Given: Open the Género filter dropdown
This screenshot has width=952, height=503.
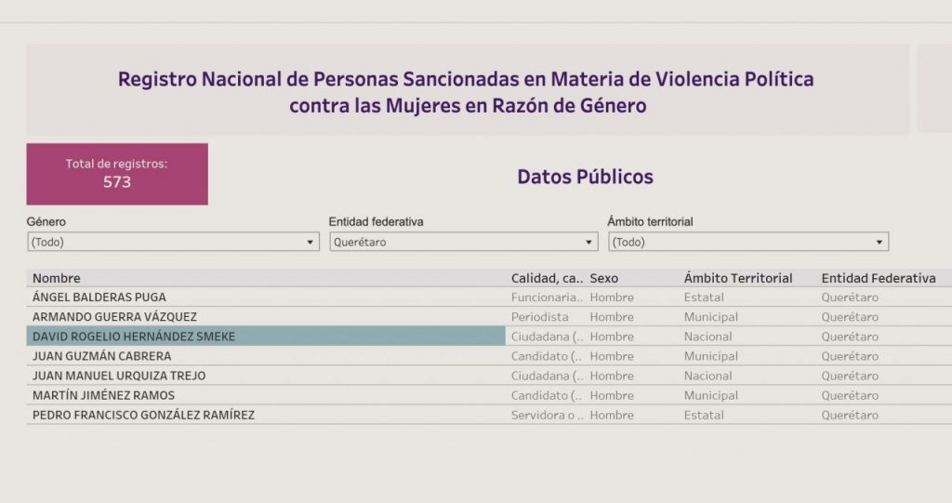Looking at the screenshot, I should [x=172, y=242].
